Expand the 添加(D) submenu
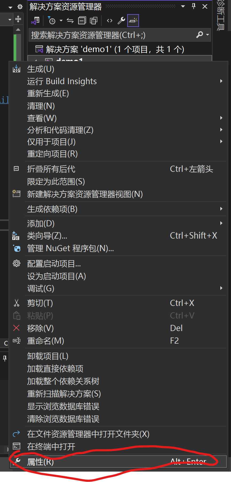 coord(41,223)
